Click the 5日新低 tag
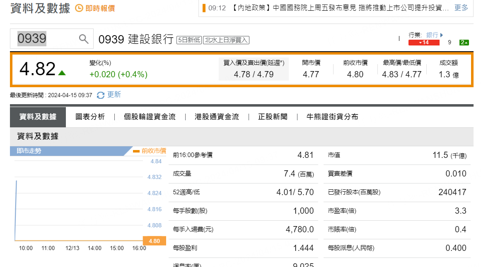 click(189, 40)
